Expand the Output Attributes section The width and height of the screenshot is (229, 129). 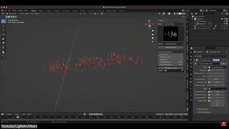click(203, 109)
